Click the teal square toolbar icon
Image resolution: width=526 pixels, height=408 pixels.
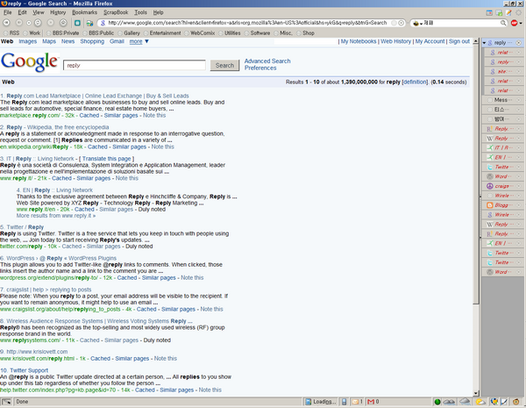77,23
